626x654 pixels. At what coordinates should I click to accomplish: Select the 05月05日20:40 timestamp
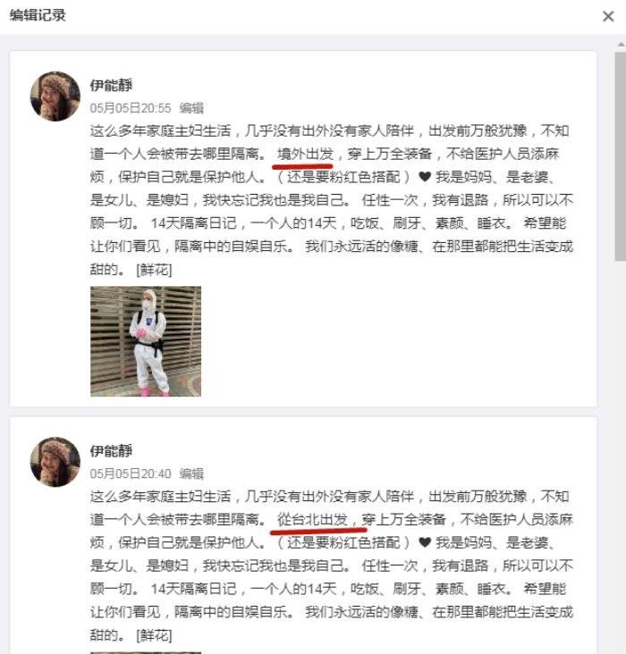coord(131,474)
